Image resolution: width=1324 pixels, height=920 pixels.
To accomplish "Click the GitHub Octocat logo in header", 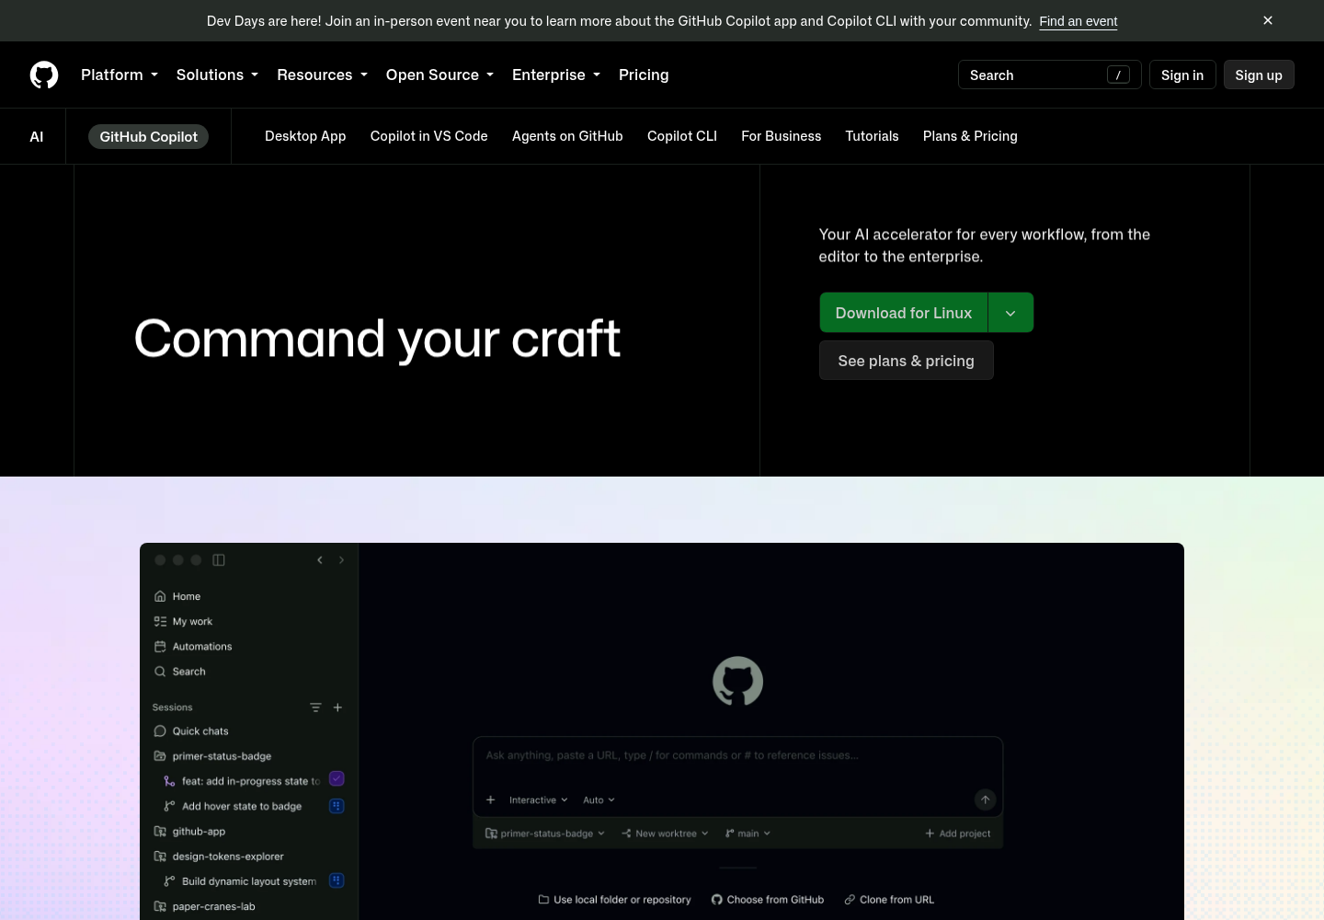I will pos(44,75).
